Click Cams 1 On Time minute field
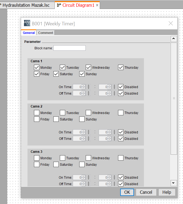 point(103,87)
